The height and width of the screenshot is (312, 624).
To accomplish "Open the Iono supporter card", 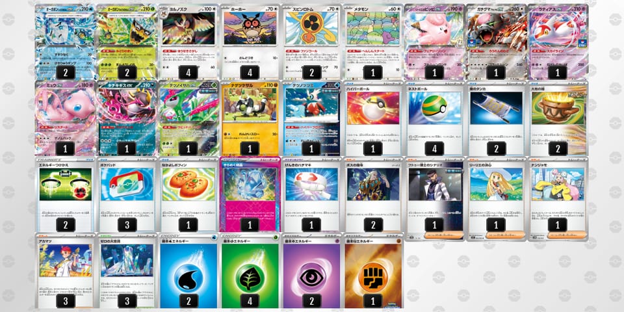I will [x=558, y=199].
